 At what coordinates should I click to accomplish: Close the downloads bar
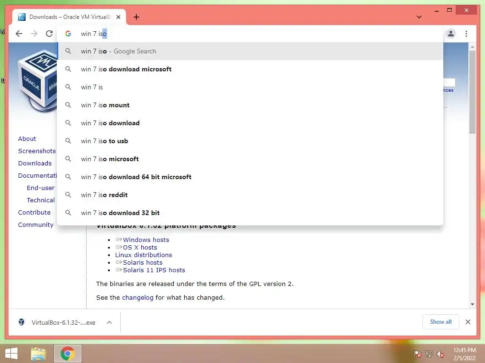coord(467,322)
